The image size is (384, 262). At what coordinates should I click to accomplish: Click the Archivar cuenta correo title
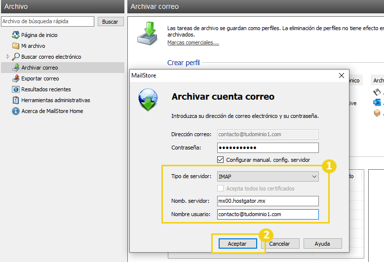tap(223, 97)
